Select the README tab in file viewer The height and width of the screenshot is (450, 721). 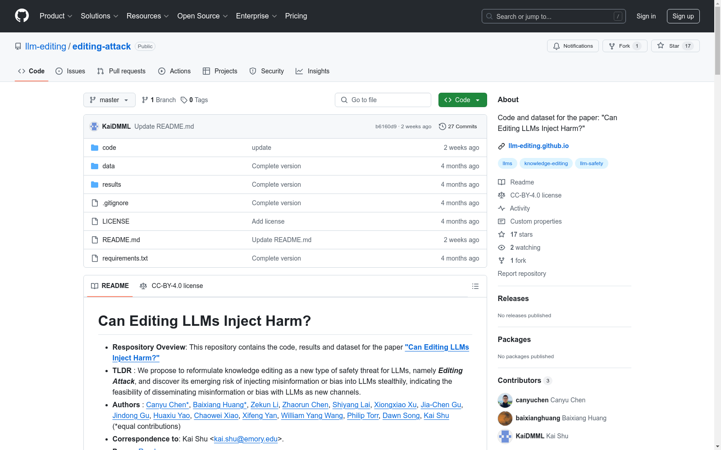pos(110,286)
